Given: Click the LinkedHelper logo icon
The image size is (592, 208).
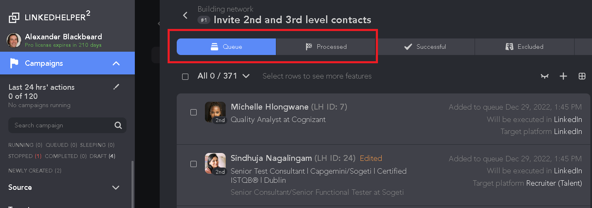Looking at the screenshot, I should click(14, 17).
